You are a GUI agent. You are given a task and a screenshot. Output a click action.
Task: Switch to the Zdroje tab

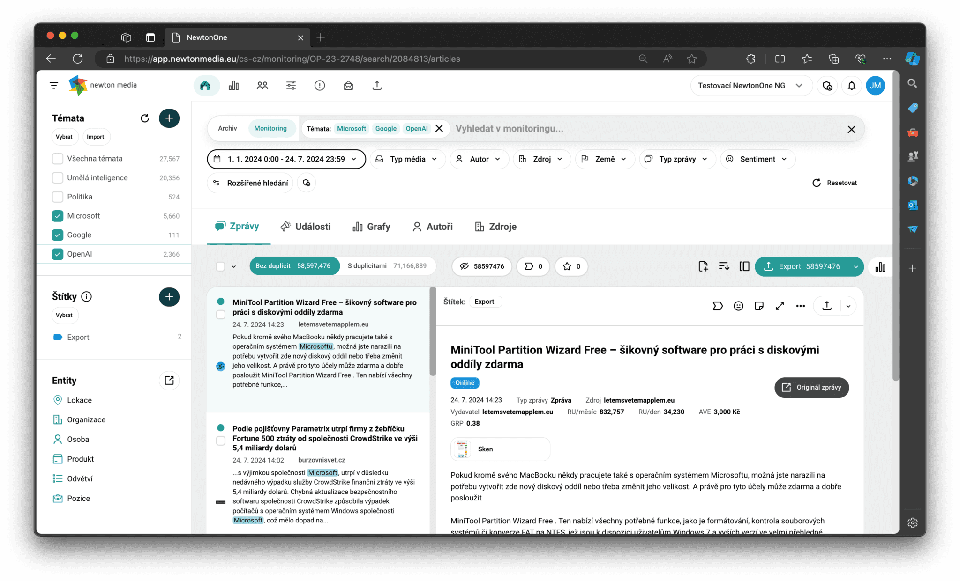495,227
